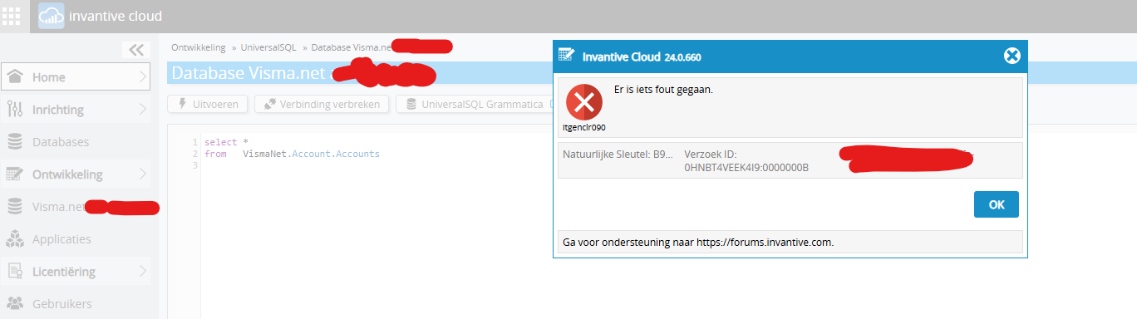Click the 'Er is iets fout gegaan.' message

pyautogui.click(x=662, y=90)
